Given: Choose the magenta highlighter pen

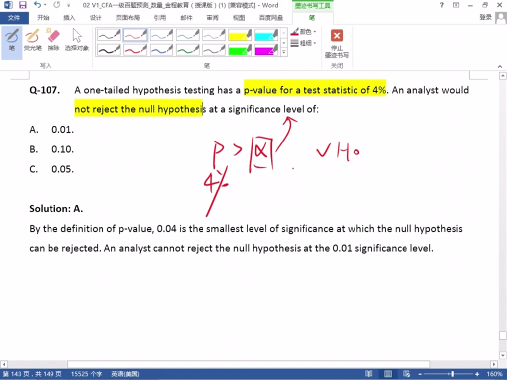Looking at the screenshot, I should [266, 49].
